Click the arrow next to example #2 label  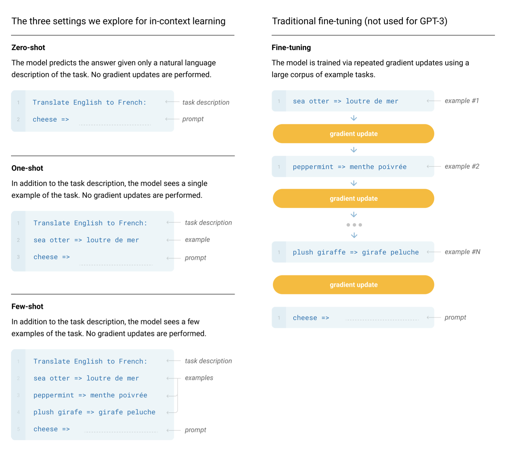point(434,166)
